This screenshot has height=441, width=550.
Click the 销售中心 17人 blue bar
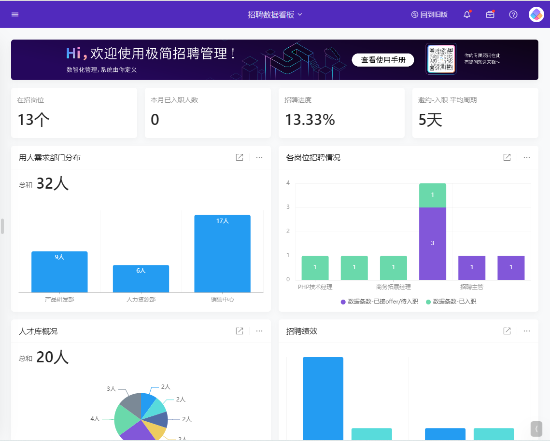[x=222, y=253]
